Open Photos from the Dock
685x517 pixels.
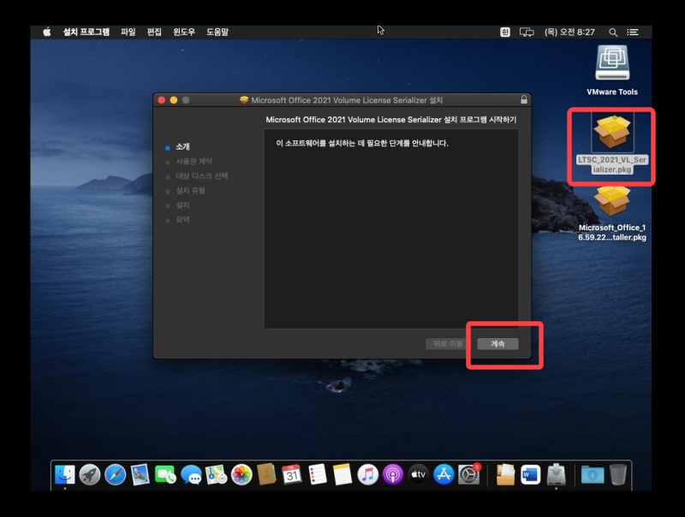[x=241, y=474]
